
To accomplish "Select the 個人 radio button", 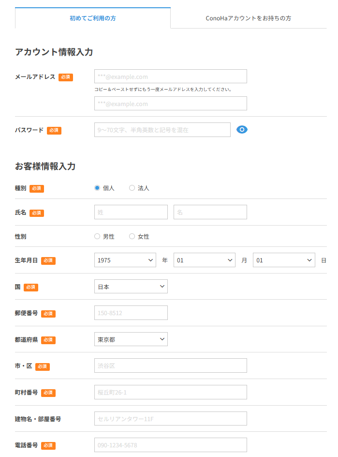I will [97, 188].
